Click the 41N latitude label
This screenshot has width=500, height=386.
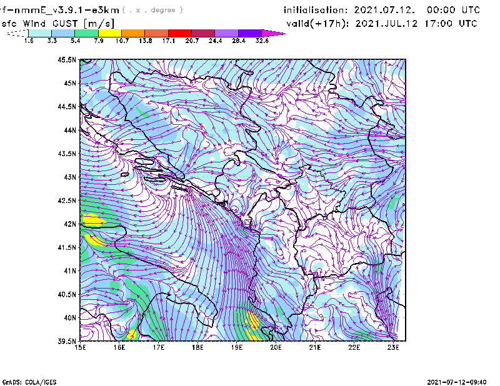coord(70,271)
